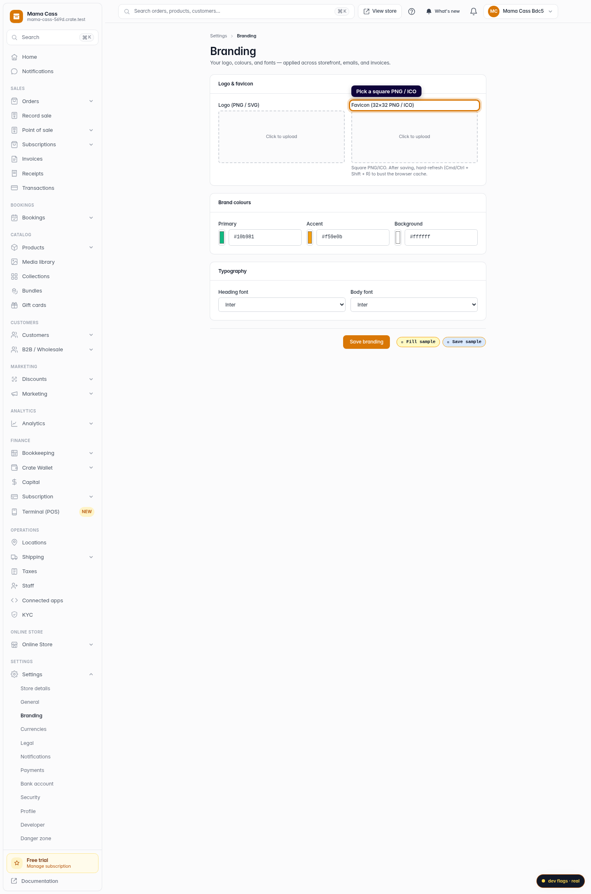Click the sidebar Search box
Viewport: 591px width, 894px height.
pyautogui.click(x=53, y=37)
